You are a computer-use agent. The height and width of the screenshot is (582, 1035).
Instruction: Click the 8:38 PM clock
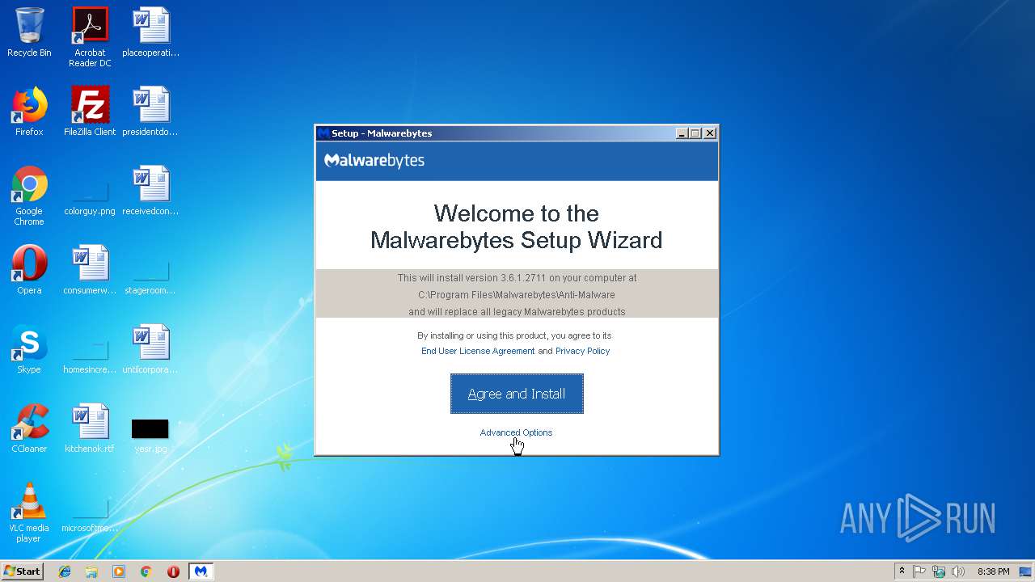[x=993, y=571]
